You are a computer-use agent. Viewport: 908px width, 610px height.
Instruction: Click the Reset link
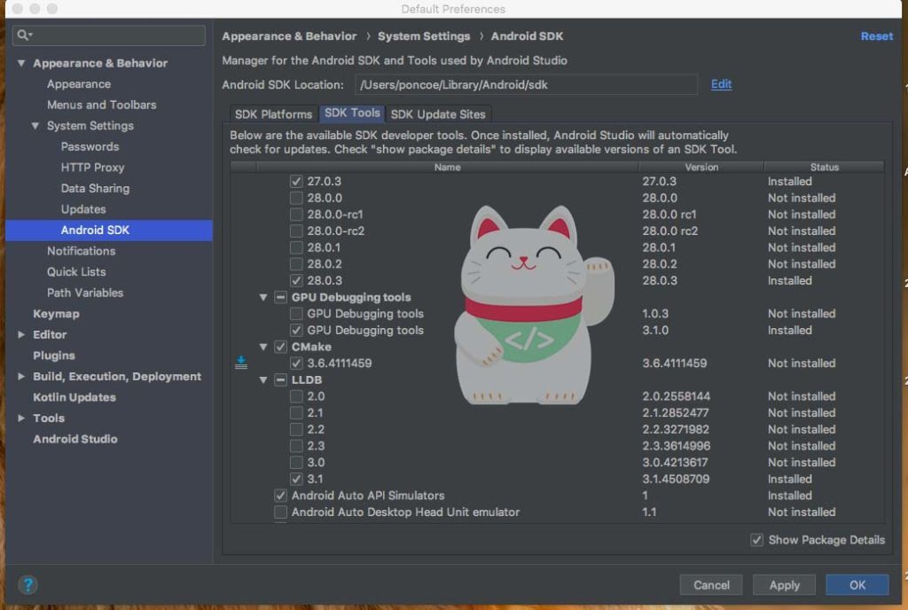pos(877,35)
